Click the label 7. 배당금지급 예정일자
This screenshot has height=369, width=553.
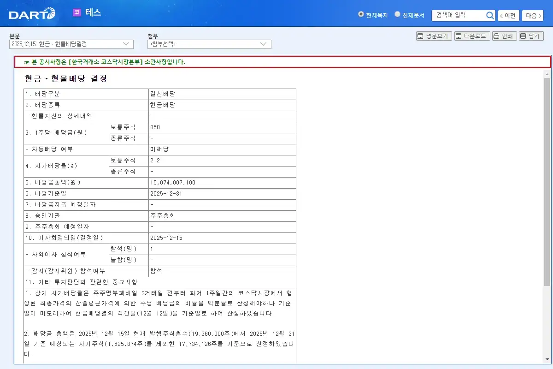click(x=61, y=205)
